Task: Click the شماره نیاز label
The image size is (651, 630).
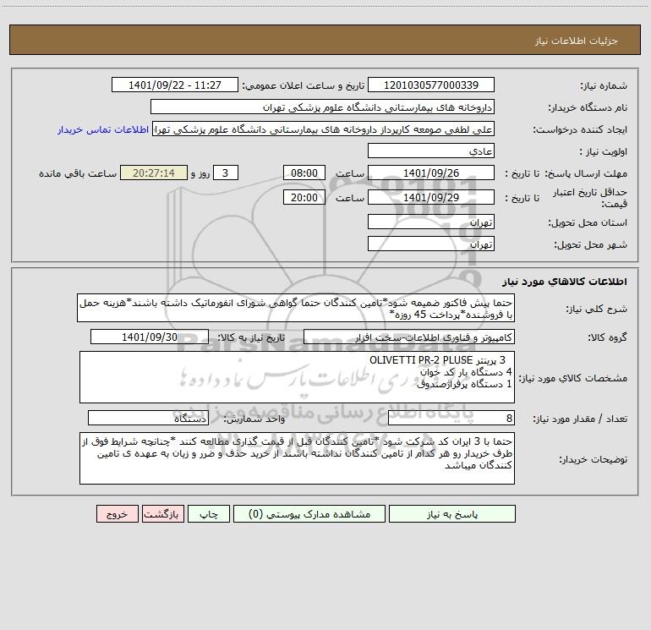Action: click(x=604, y=86)
